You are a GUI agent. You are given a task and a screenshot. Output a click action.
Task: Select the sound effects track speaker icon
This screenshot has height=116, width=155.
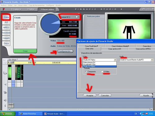[x=5, y=100]
